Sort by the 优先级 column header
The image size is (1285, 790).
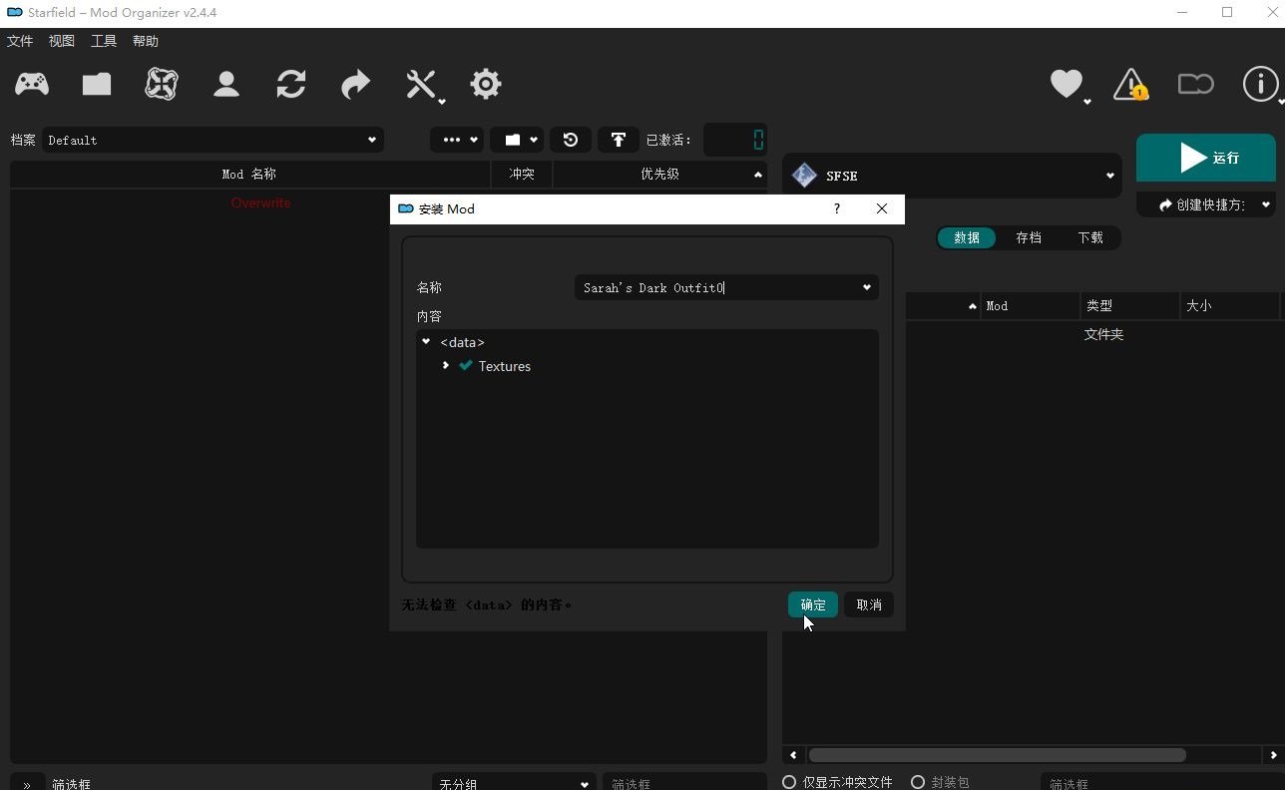[x=659, y=174]
